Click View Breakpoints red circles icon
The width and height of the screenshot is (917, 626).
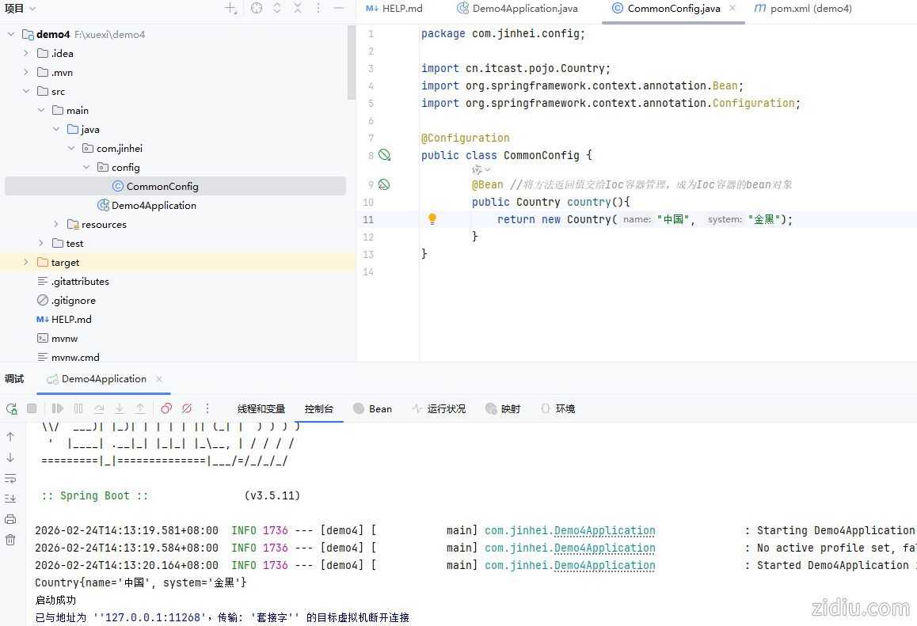click(166, 409)
